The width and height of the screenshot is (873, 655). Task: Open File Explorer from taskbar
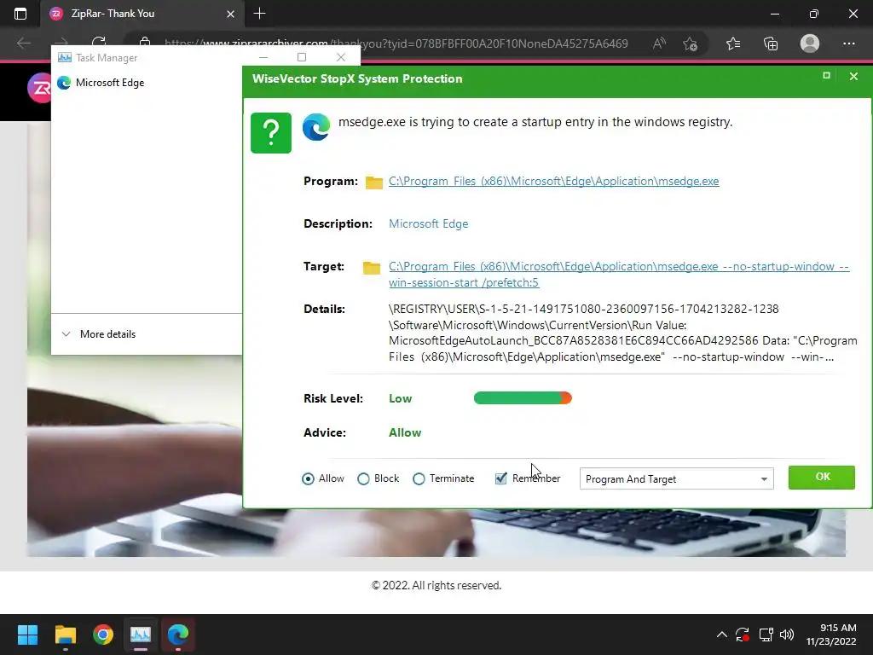[65, 635]
